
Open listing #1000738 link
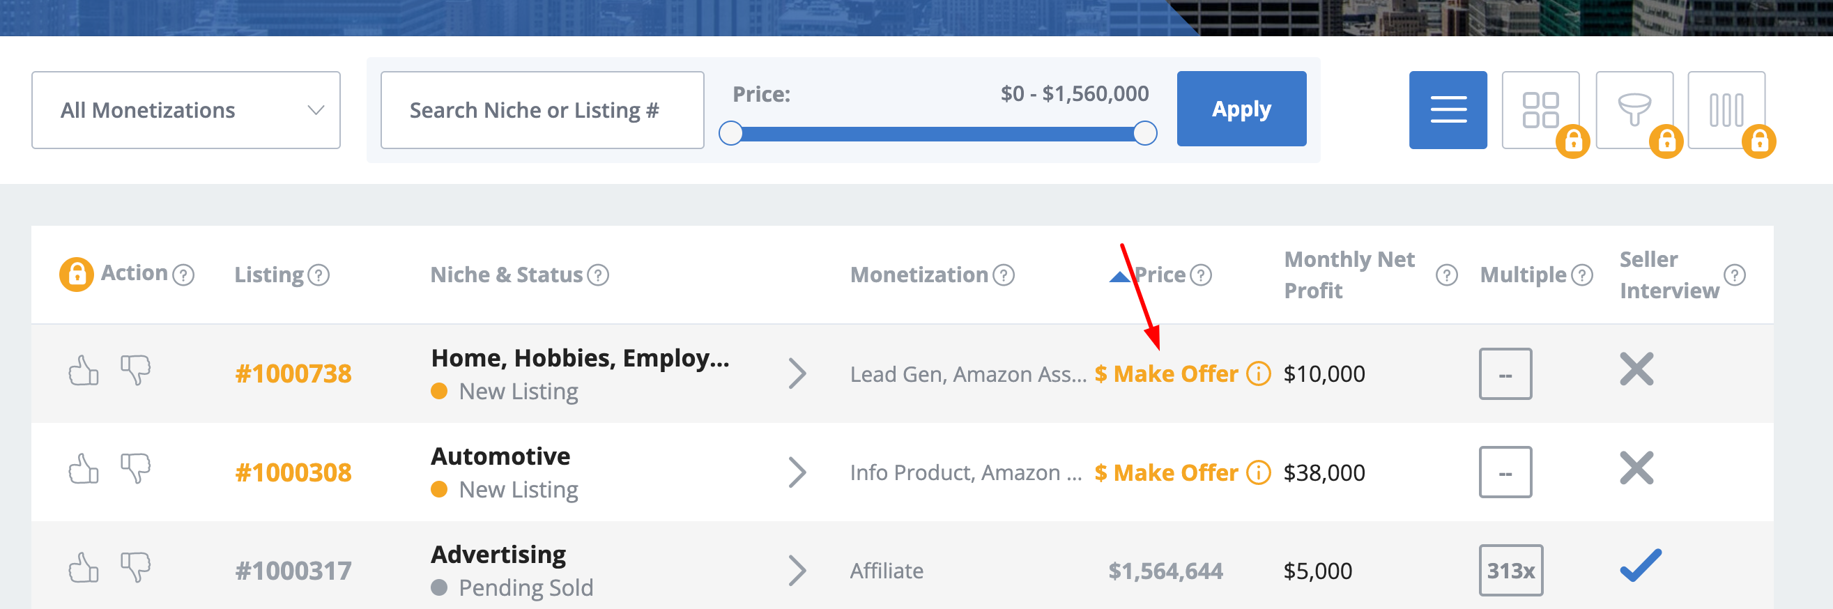pyautogui.click(x=293, y=373)
